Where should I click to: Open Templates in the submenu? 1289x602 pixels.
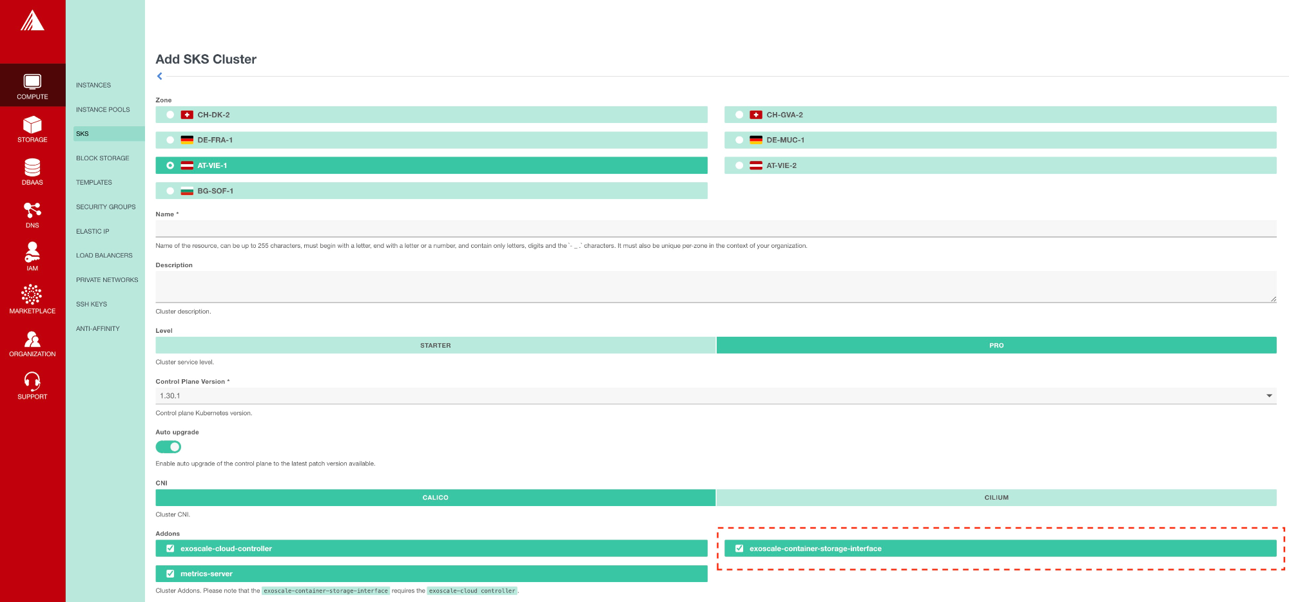(x=94, y=183)
